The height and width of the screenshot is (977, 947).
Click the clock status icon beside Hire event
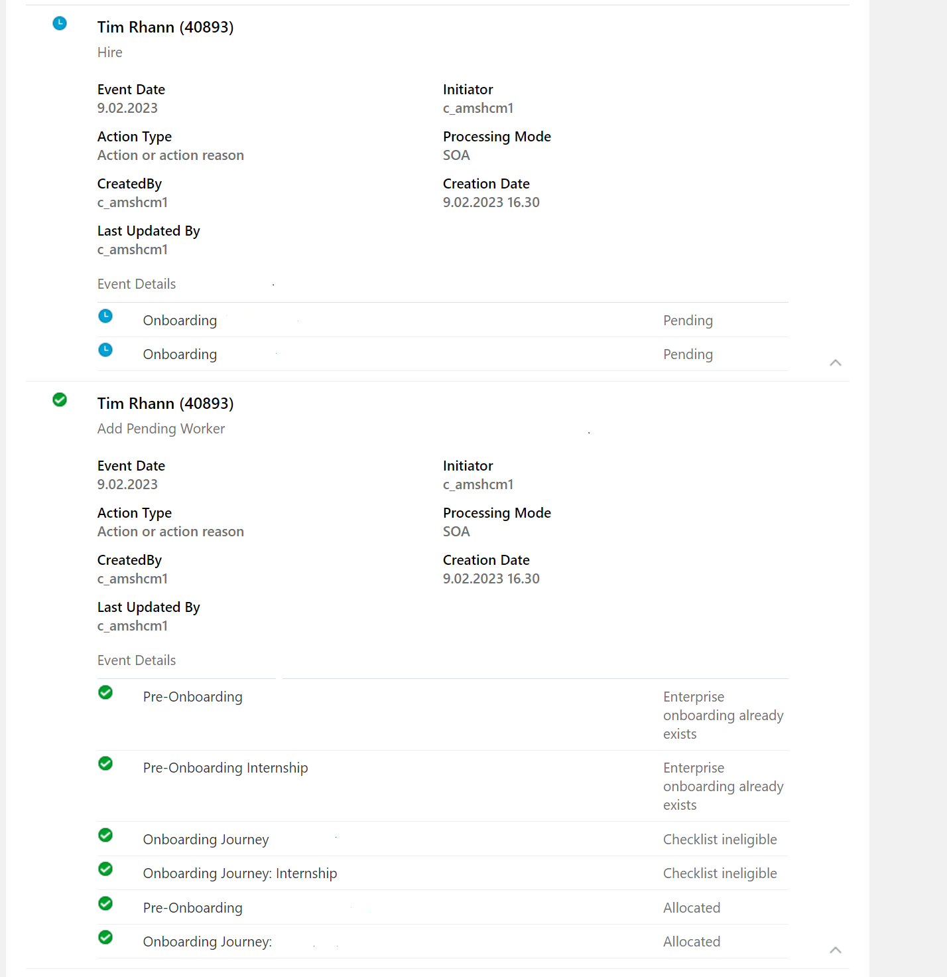coord(60,23)
